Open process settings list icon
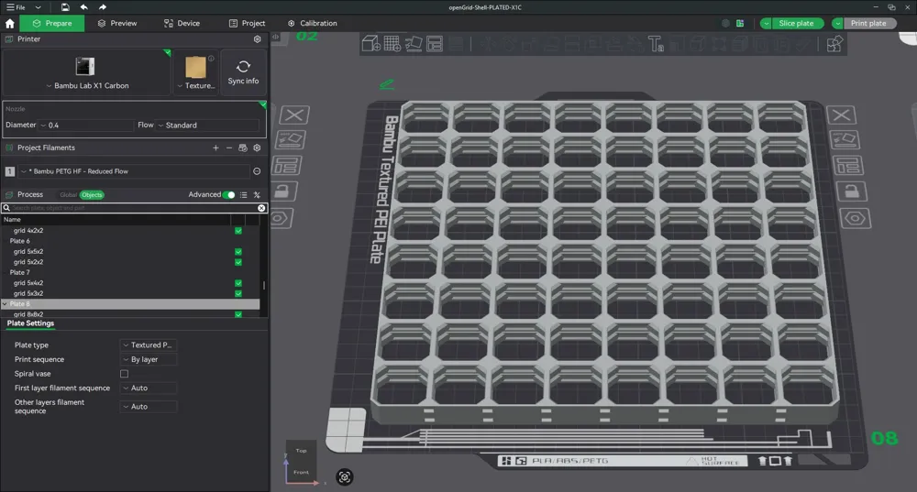Screen dimensions: 917x492 (x=243, y=194)
